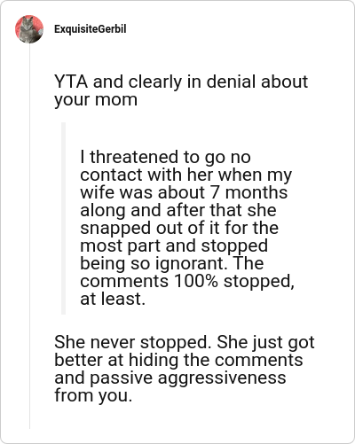
Task: Click the quoted line 'most part and stopped'
Action: [x=174, y=246]
